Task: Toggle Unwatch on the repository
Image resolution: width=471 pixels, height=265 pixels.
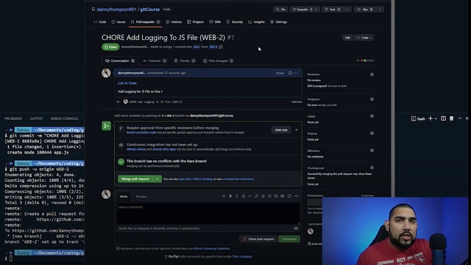Action: click(301, 9)
